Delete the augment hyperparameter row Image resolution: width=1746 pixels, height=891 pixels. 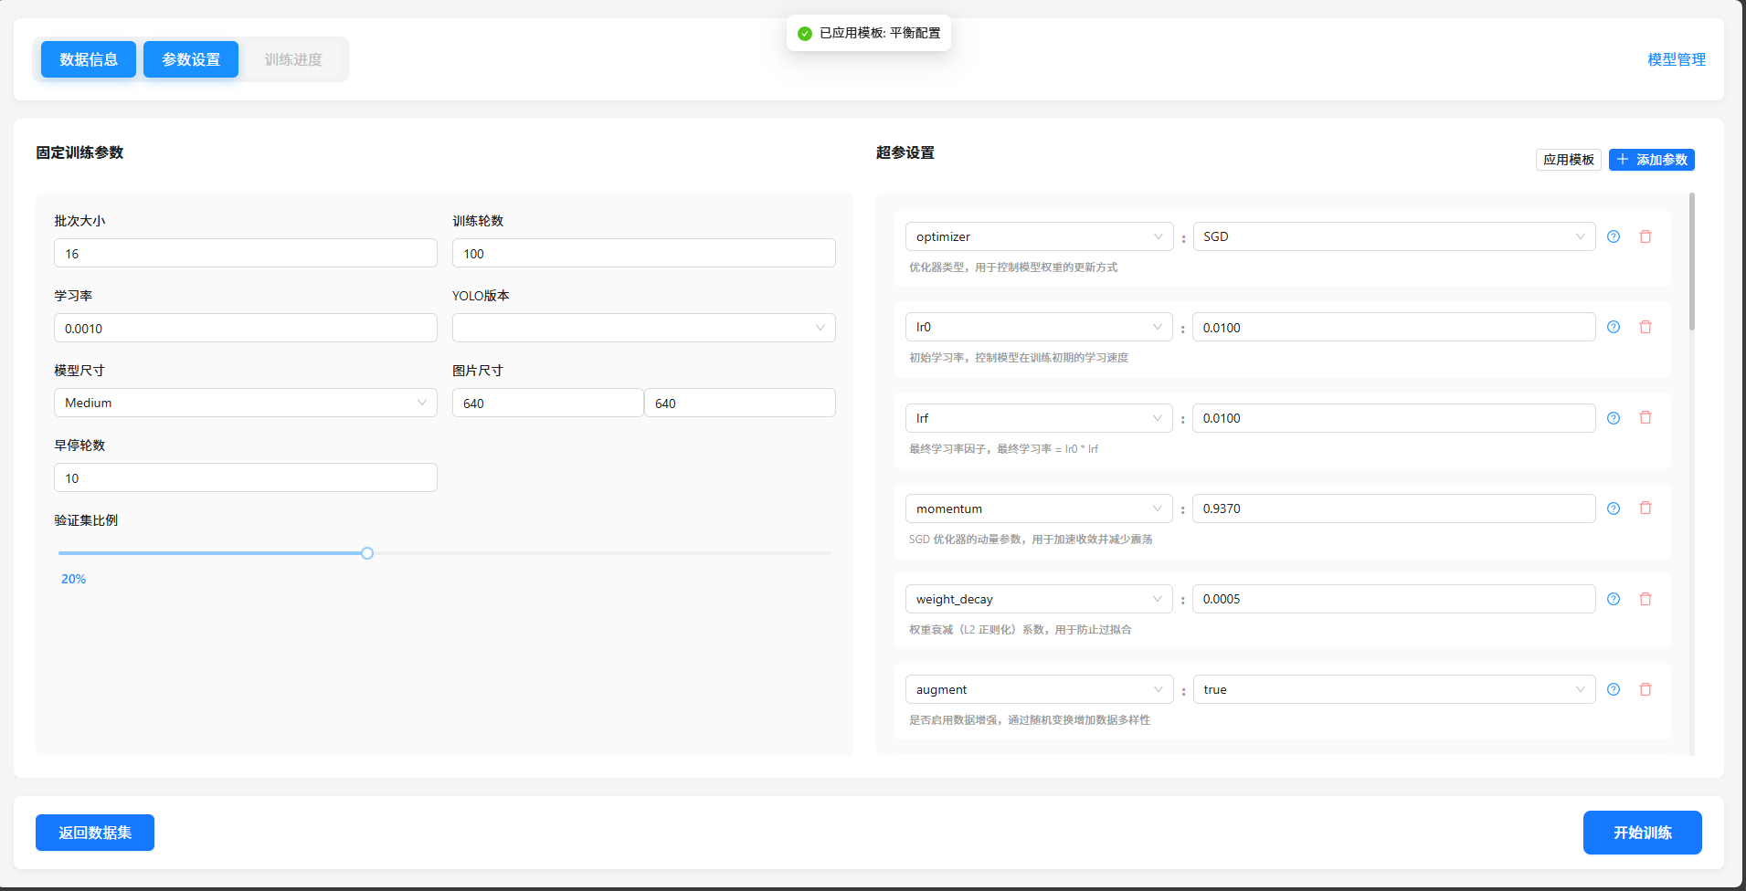1645,689
